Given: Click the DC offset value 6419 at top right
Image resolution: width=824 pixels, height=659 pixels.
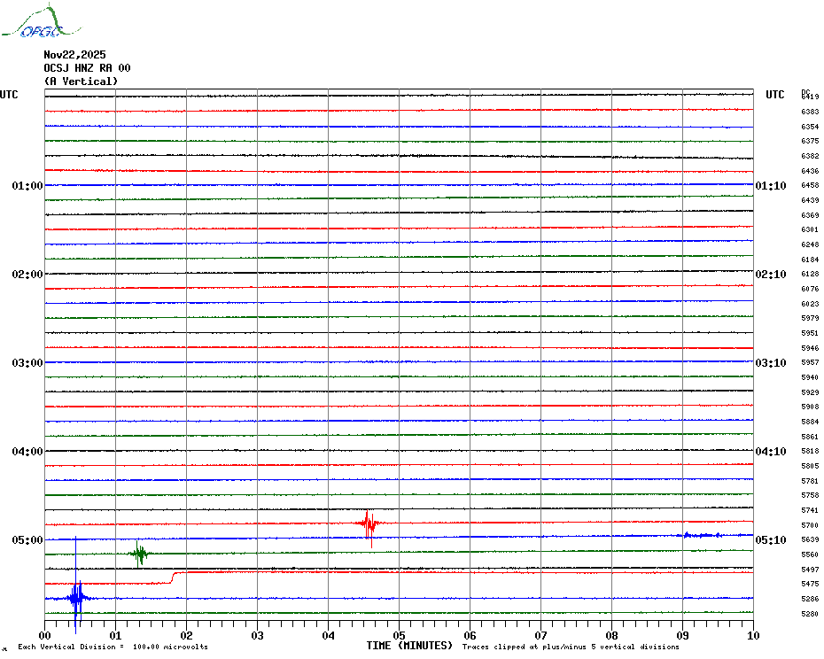Looking at the screenshot, I should [x=810, y=97].
